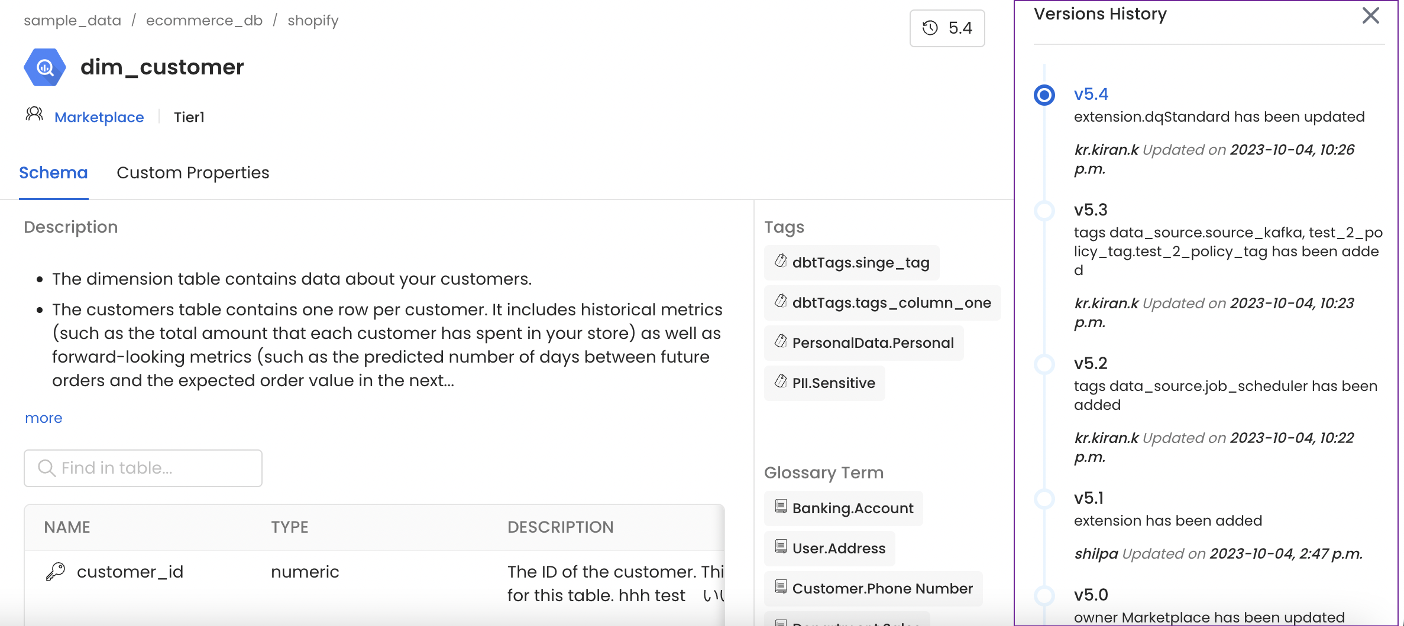The width and height of the screenshot is (1404, 626).
Task: Close the Versions History panel
Action: click(x=1370, y=15)
